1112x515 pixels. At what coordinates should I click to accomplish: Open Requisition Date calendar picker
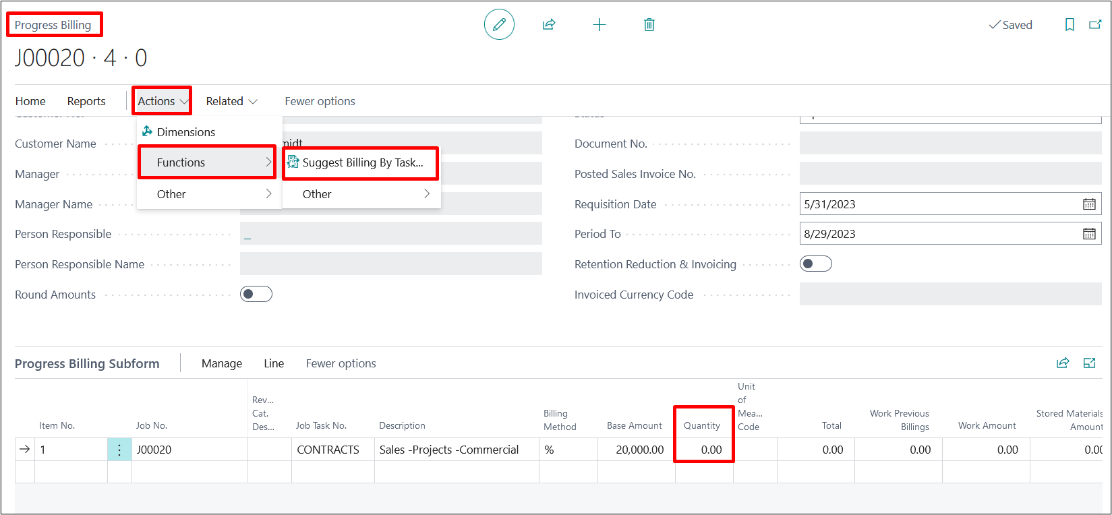[1088, 204]
